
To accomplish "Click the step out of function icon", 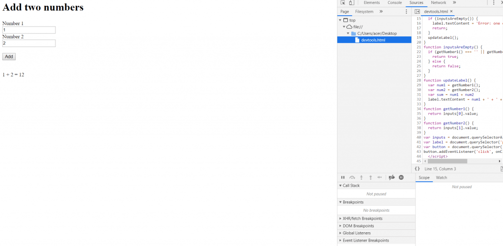I will (x=370, y=177).
